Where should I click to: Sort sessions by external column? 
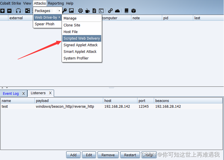pos(20,18)
